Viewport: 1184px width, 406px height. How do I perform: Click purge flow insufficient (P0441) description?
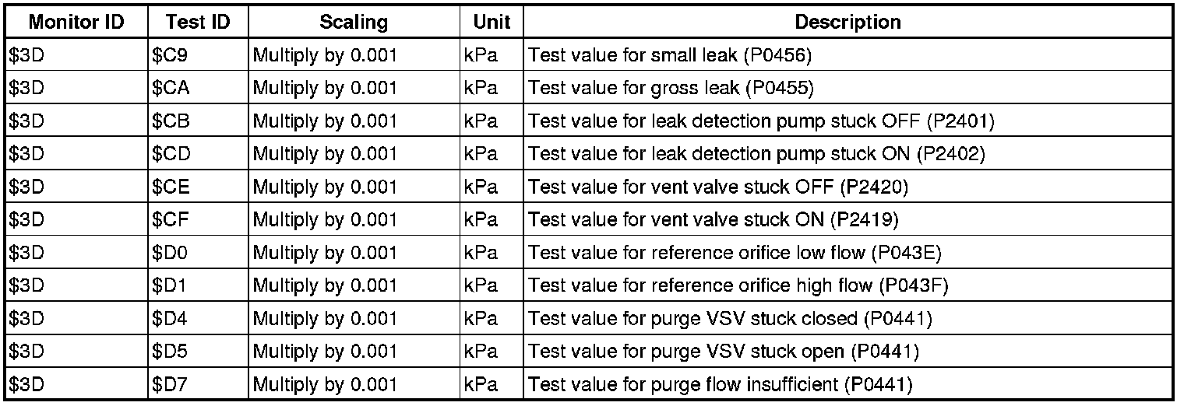(720, 384)
